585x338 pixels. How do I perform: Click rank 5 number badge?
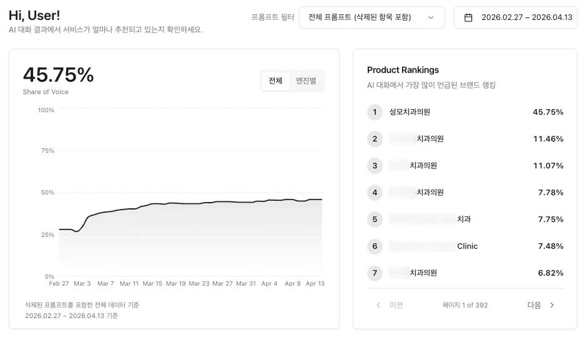pos(375,220)
